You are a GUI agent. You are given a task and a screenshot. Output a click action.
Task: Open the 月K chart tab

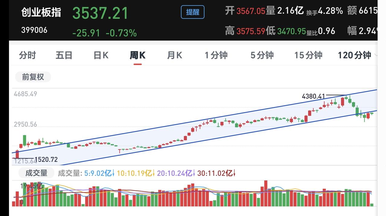175,55
